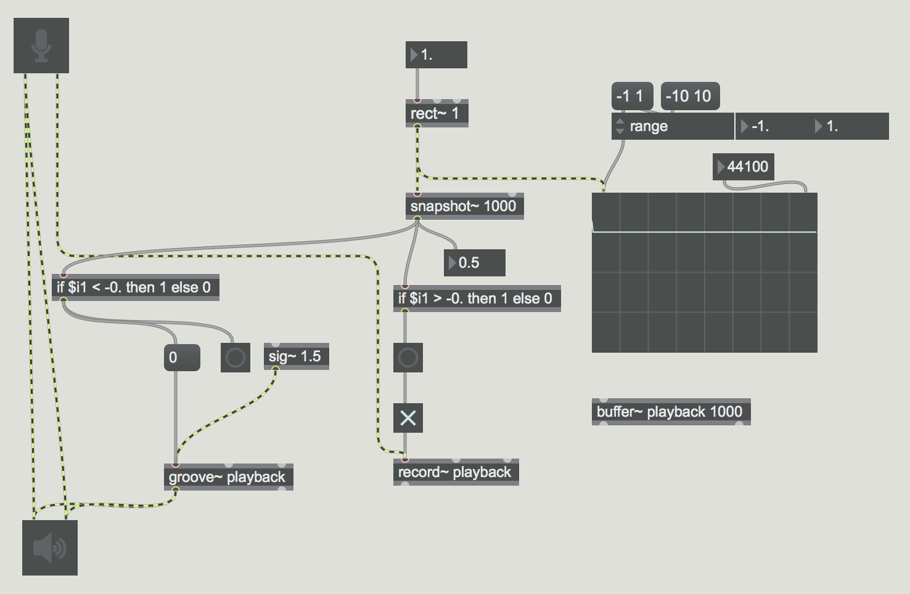Click the -1 1 message box
The image size is (910, 594).
(633, 96)
